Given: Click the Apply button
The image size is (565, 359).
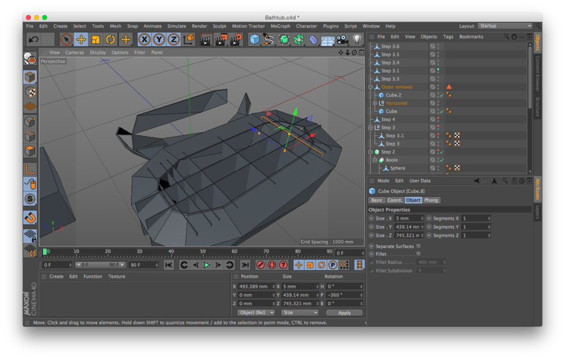Looking at the screenshot, I should [x=344, y=313].
